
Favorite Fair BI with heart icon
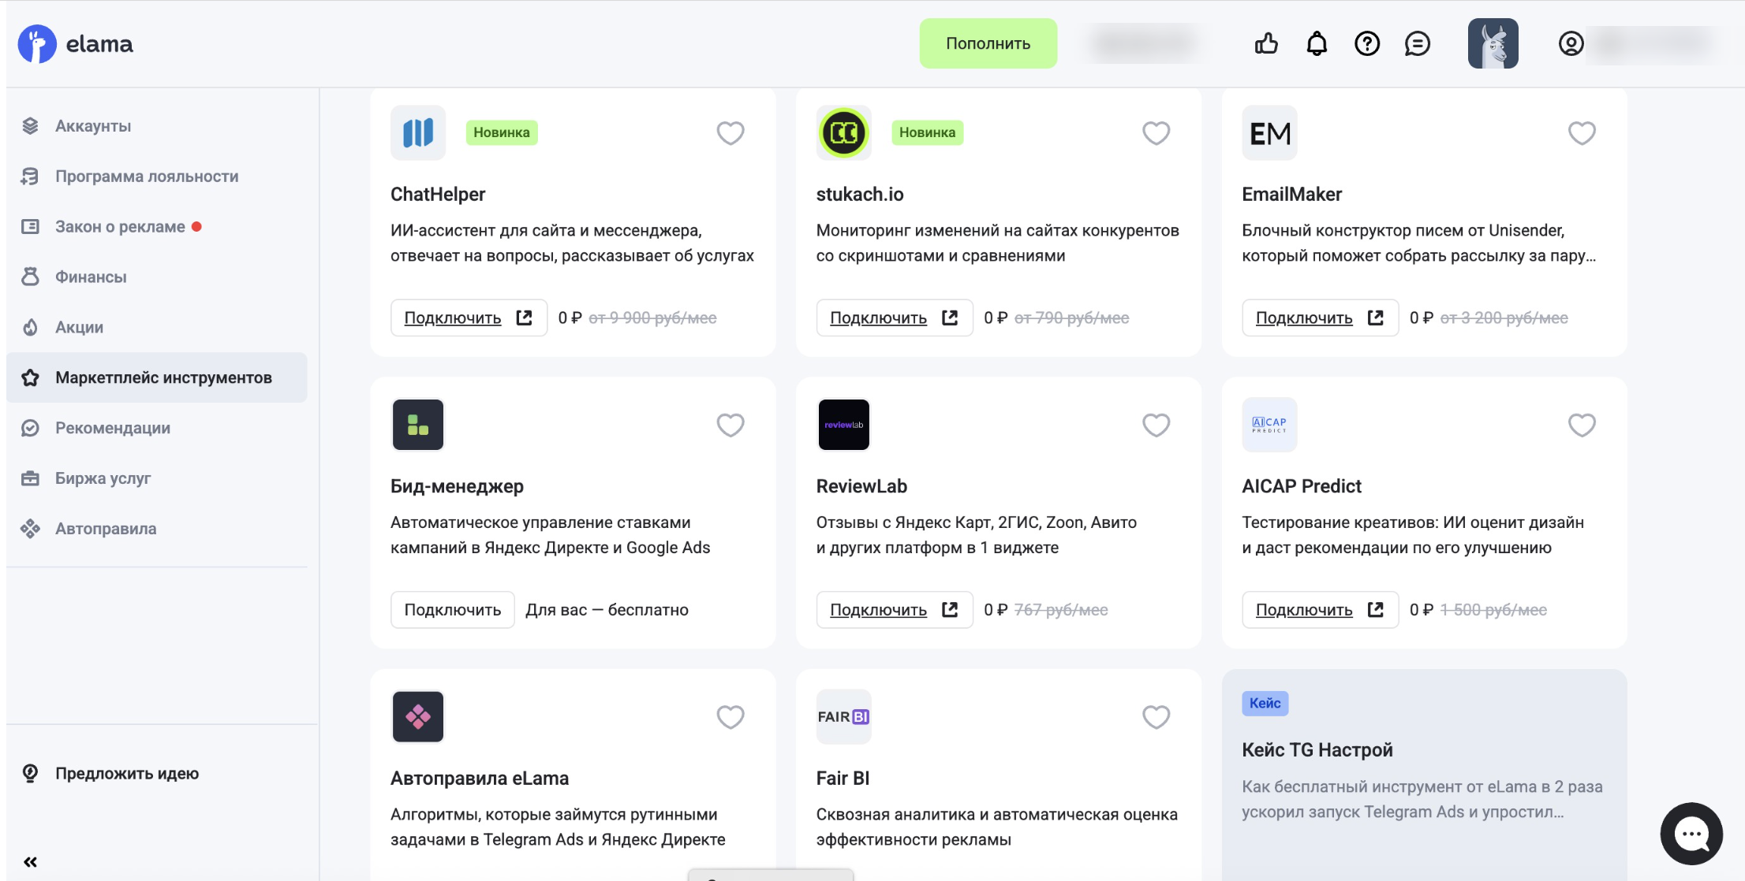(1156, 716)
